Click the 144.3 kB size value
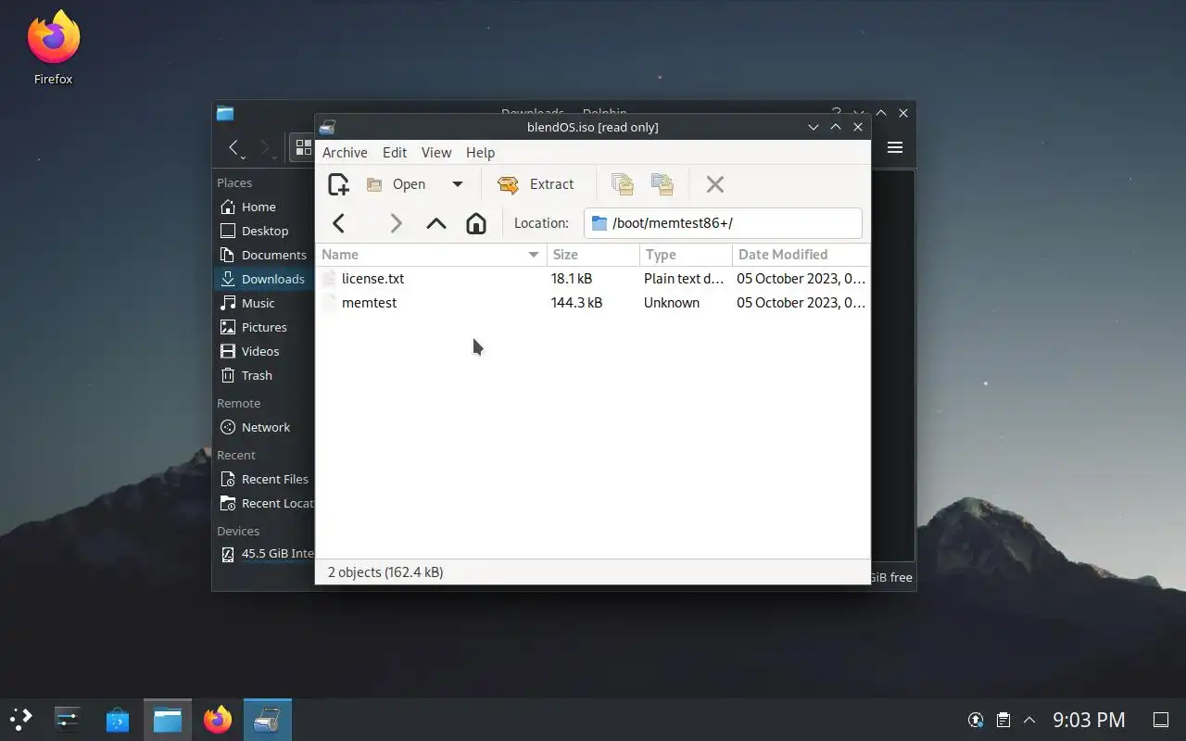Image resolution: width=1186 pixels, height=741 pixels. [576, 303]
